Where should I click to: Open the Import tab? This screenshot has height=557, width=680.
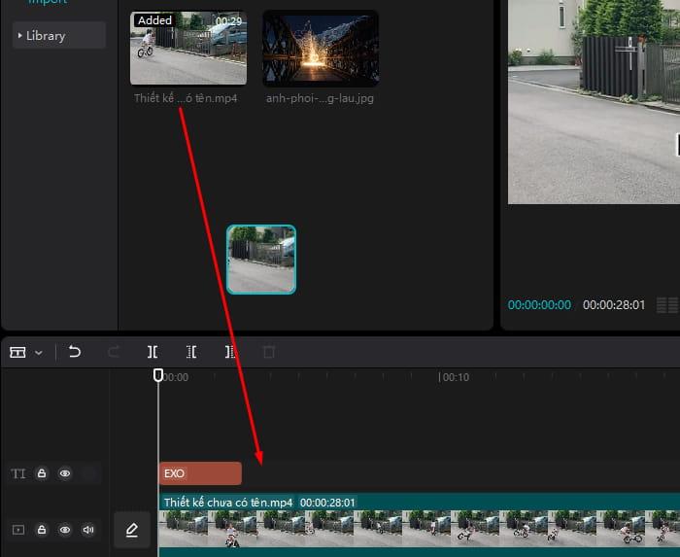pyautogui.click(x=48, y=2)
